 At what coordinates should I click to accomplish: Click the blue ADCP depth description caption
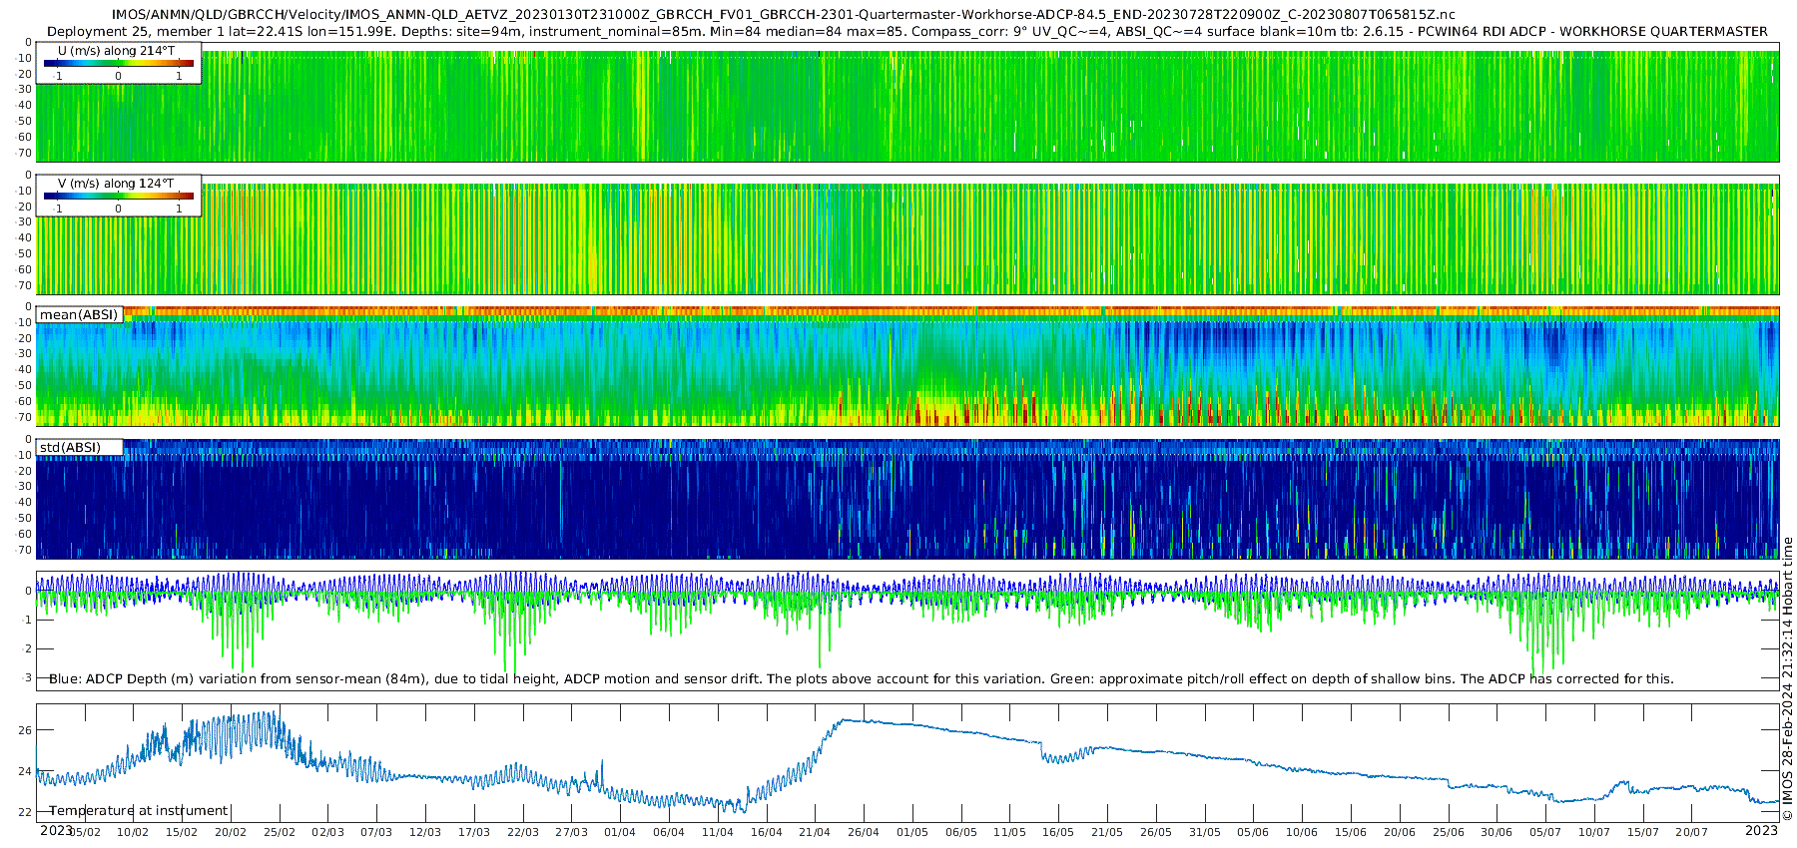(861, 678)
